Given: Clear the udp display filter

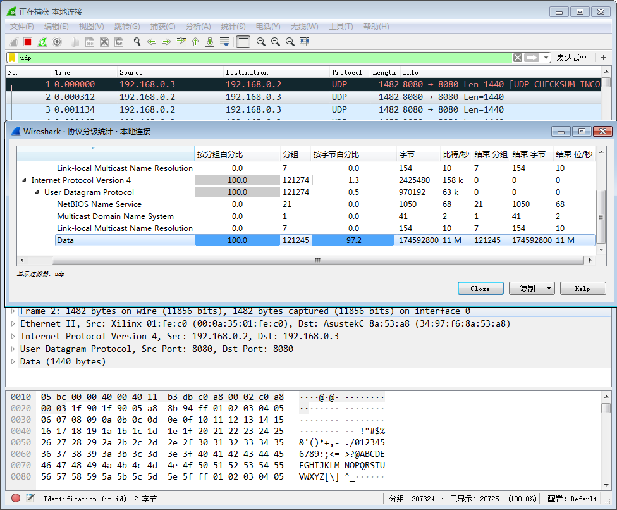Looking at the screenshot, I should click(x=518, y=58).
